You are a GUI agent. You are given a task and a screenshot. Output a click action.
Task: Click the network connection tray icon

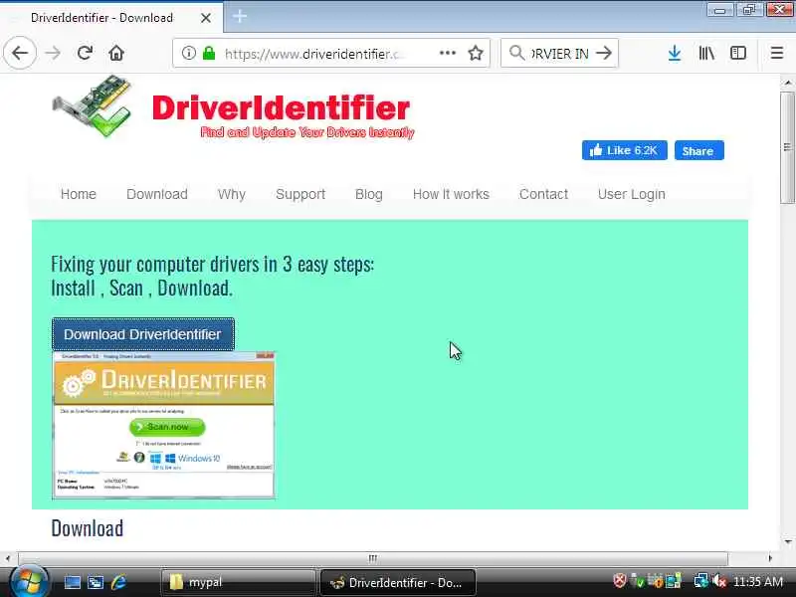click(700, 581)
